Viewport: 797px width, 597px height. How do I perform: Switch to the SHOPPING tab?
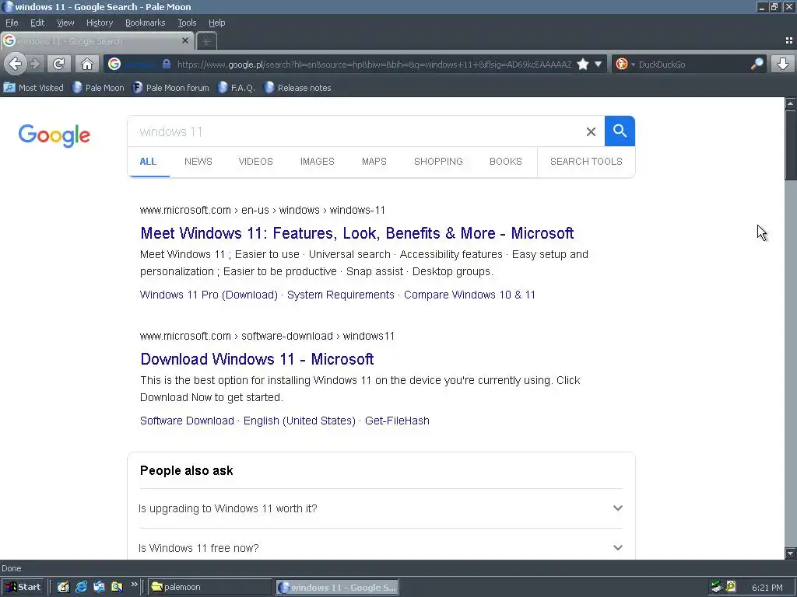[x=438, y=162]
